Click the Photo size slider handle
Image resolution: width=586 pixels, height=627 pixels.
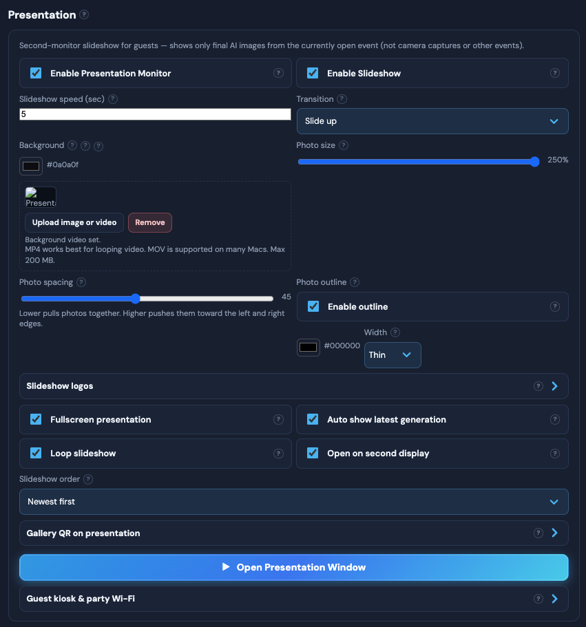535,162
